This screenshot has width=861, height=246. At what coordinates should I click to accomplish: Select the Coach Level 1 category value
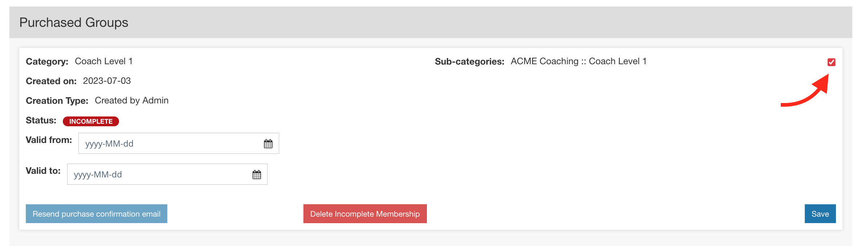pos(103,61)
